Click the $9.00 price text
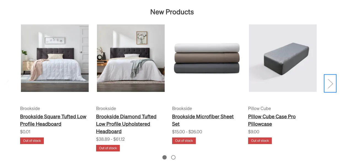The height and width of the screenshot is (166, 350). (254, 132)
